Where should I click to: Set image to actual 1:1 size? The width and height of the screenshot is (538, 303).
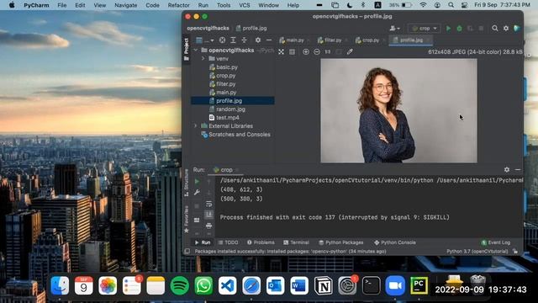tap(328, 52)
